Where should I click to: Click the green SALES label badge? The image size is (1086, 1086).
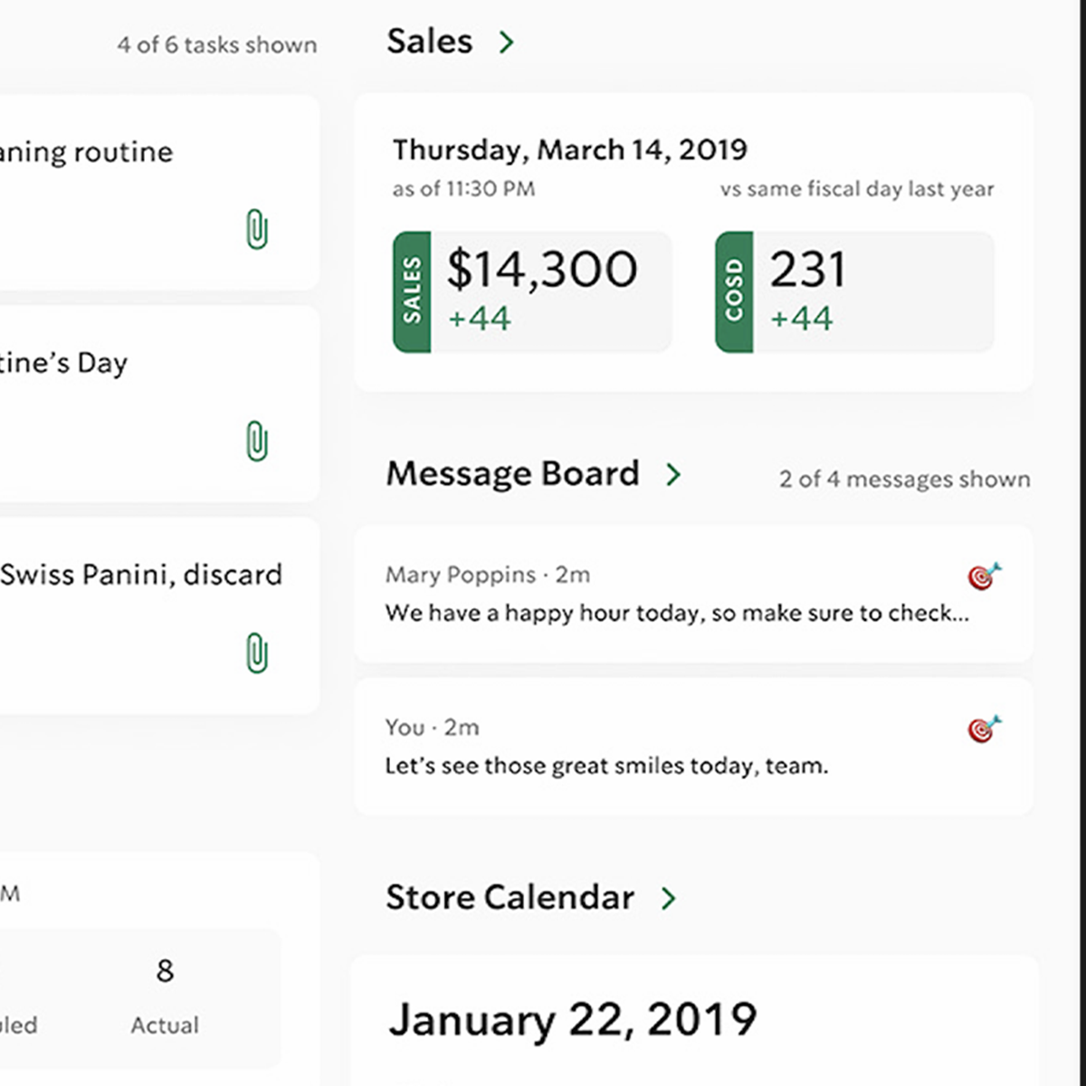tap(412, 291)
